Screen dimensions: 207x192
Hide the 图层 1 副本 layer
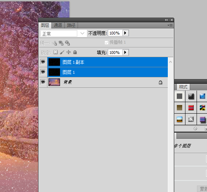click(x=43, y=62)
